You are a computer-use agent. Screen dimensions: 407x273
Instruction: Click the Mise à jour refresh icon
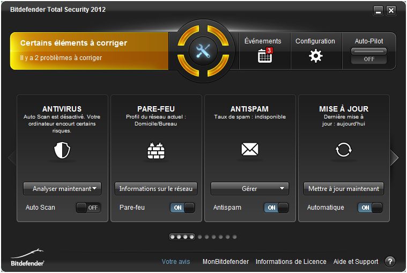pyautogui.click(x=343, y=150)
